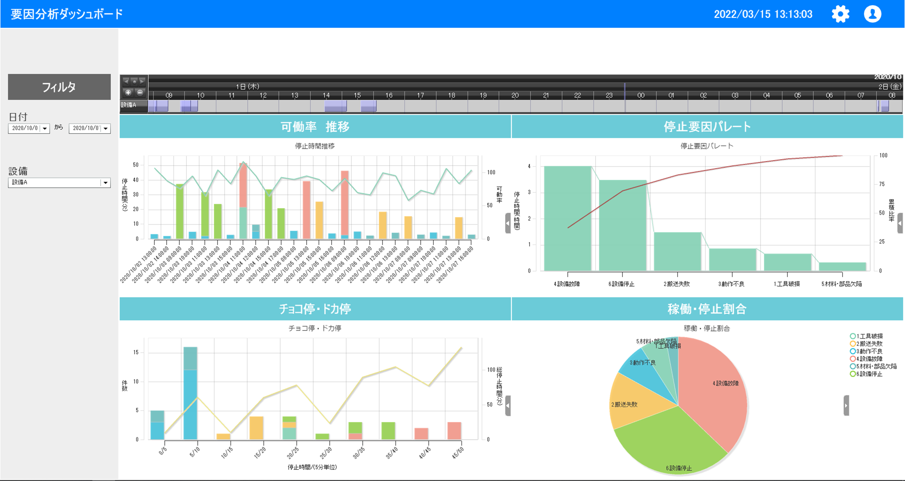Open the user account profile icon

point(872,14)
